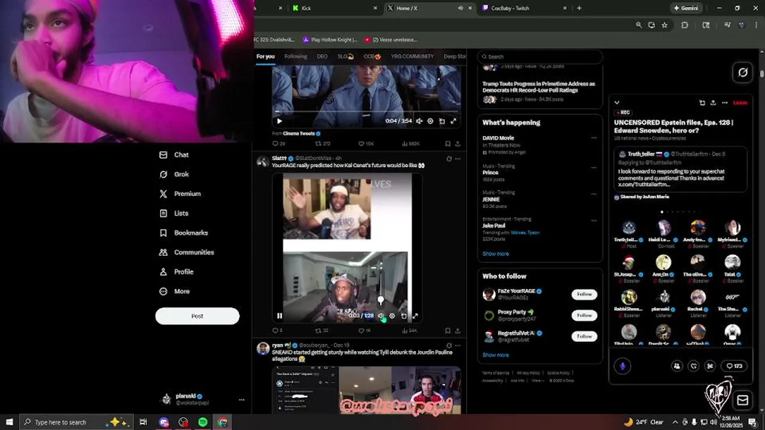The image size is (765, 430).
Task: Switch to the Following tab
Action: click(295, 57)
